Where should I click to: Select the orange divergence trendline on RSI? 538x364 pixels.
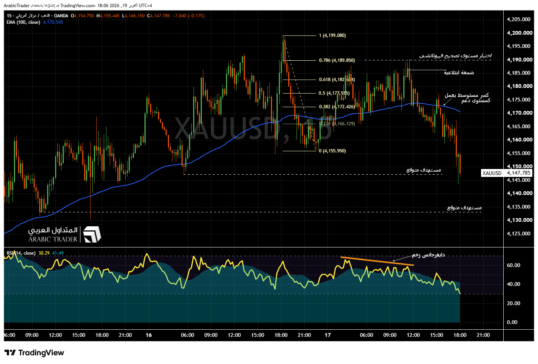(377, 261)
